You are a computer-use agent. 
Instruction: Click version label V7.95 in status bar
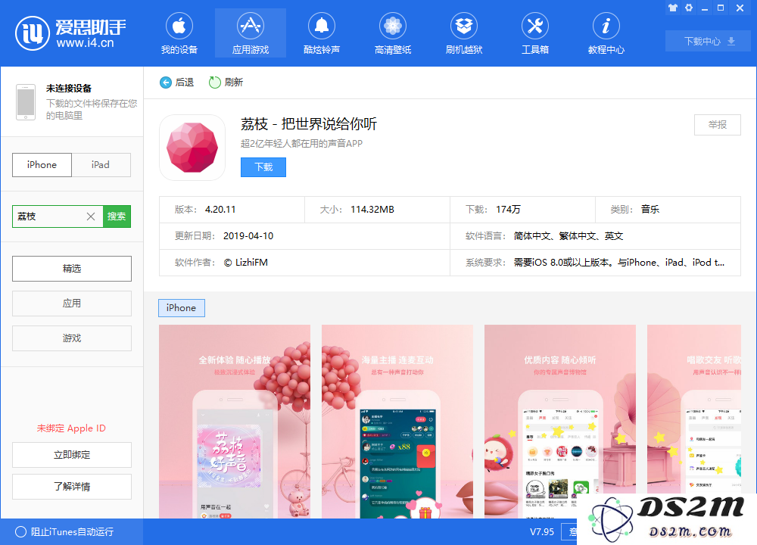coord(542,532)
